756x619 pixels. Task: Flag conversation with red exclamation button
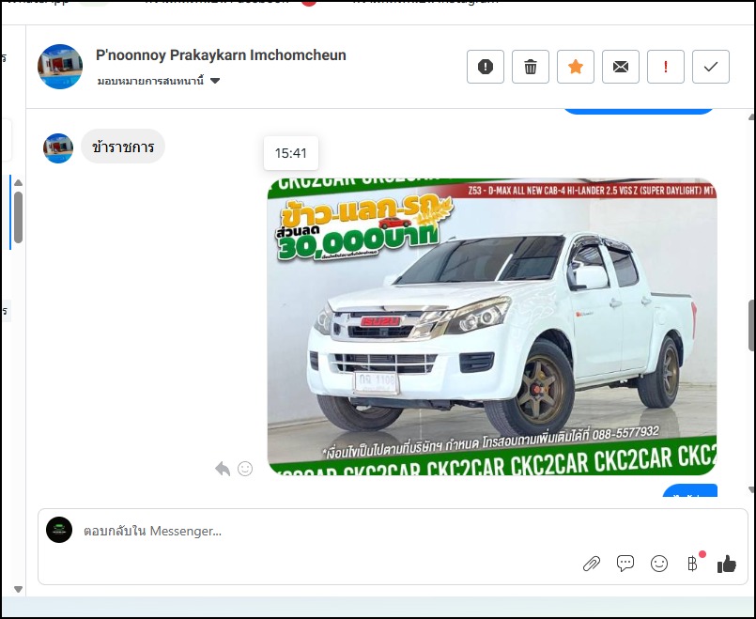[x=665, y=67]
